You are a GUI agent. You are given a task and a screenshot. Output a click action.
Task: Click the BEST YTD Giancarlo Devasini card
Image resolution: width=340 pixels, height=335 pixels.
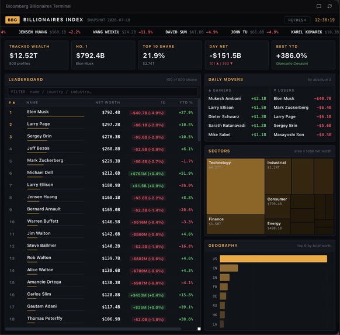coord(303,55)
